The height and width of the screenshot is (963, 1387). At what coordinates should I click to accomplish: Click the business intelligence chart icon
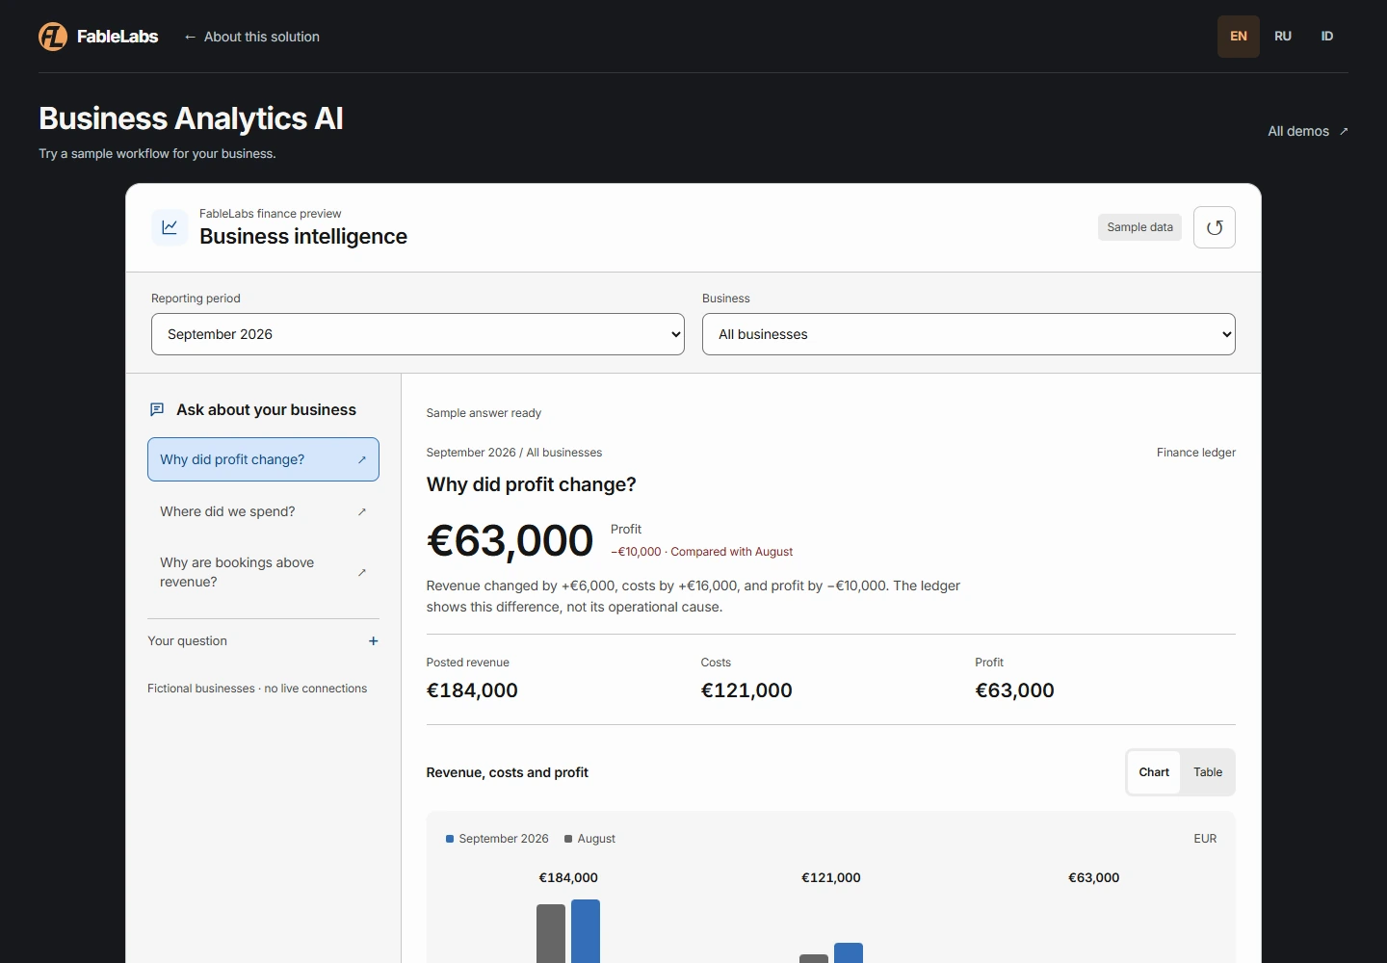(x=170, y=227)
